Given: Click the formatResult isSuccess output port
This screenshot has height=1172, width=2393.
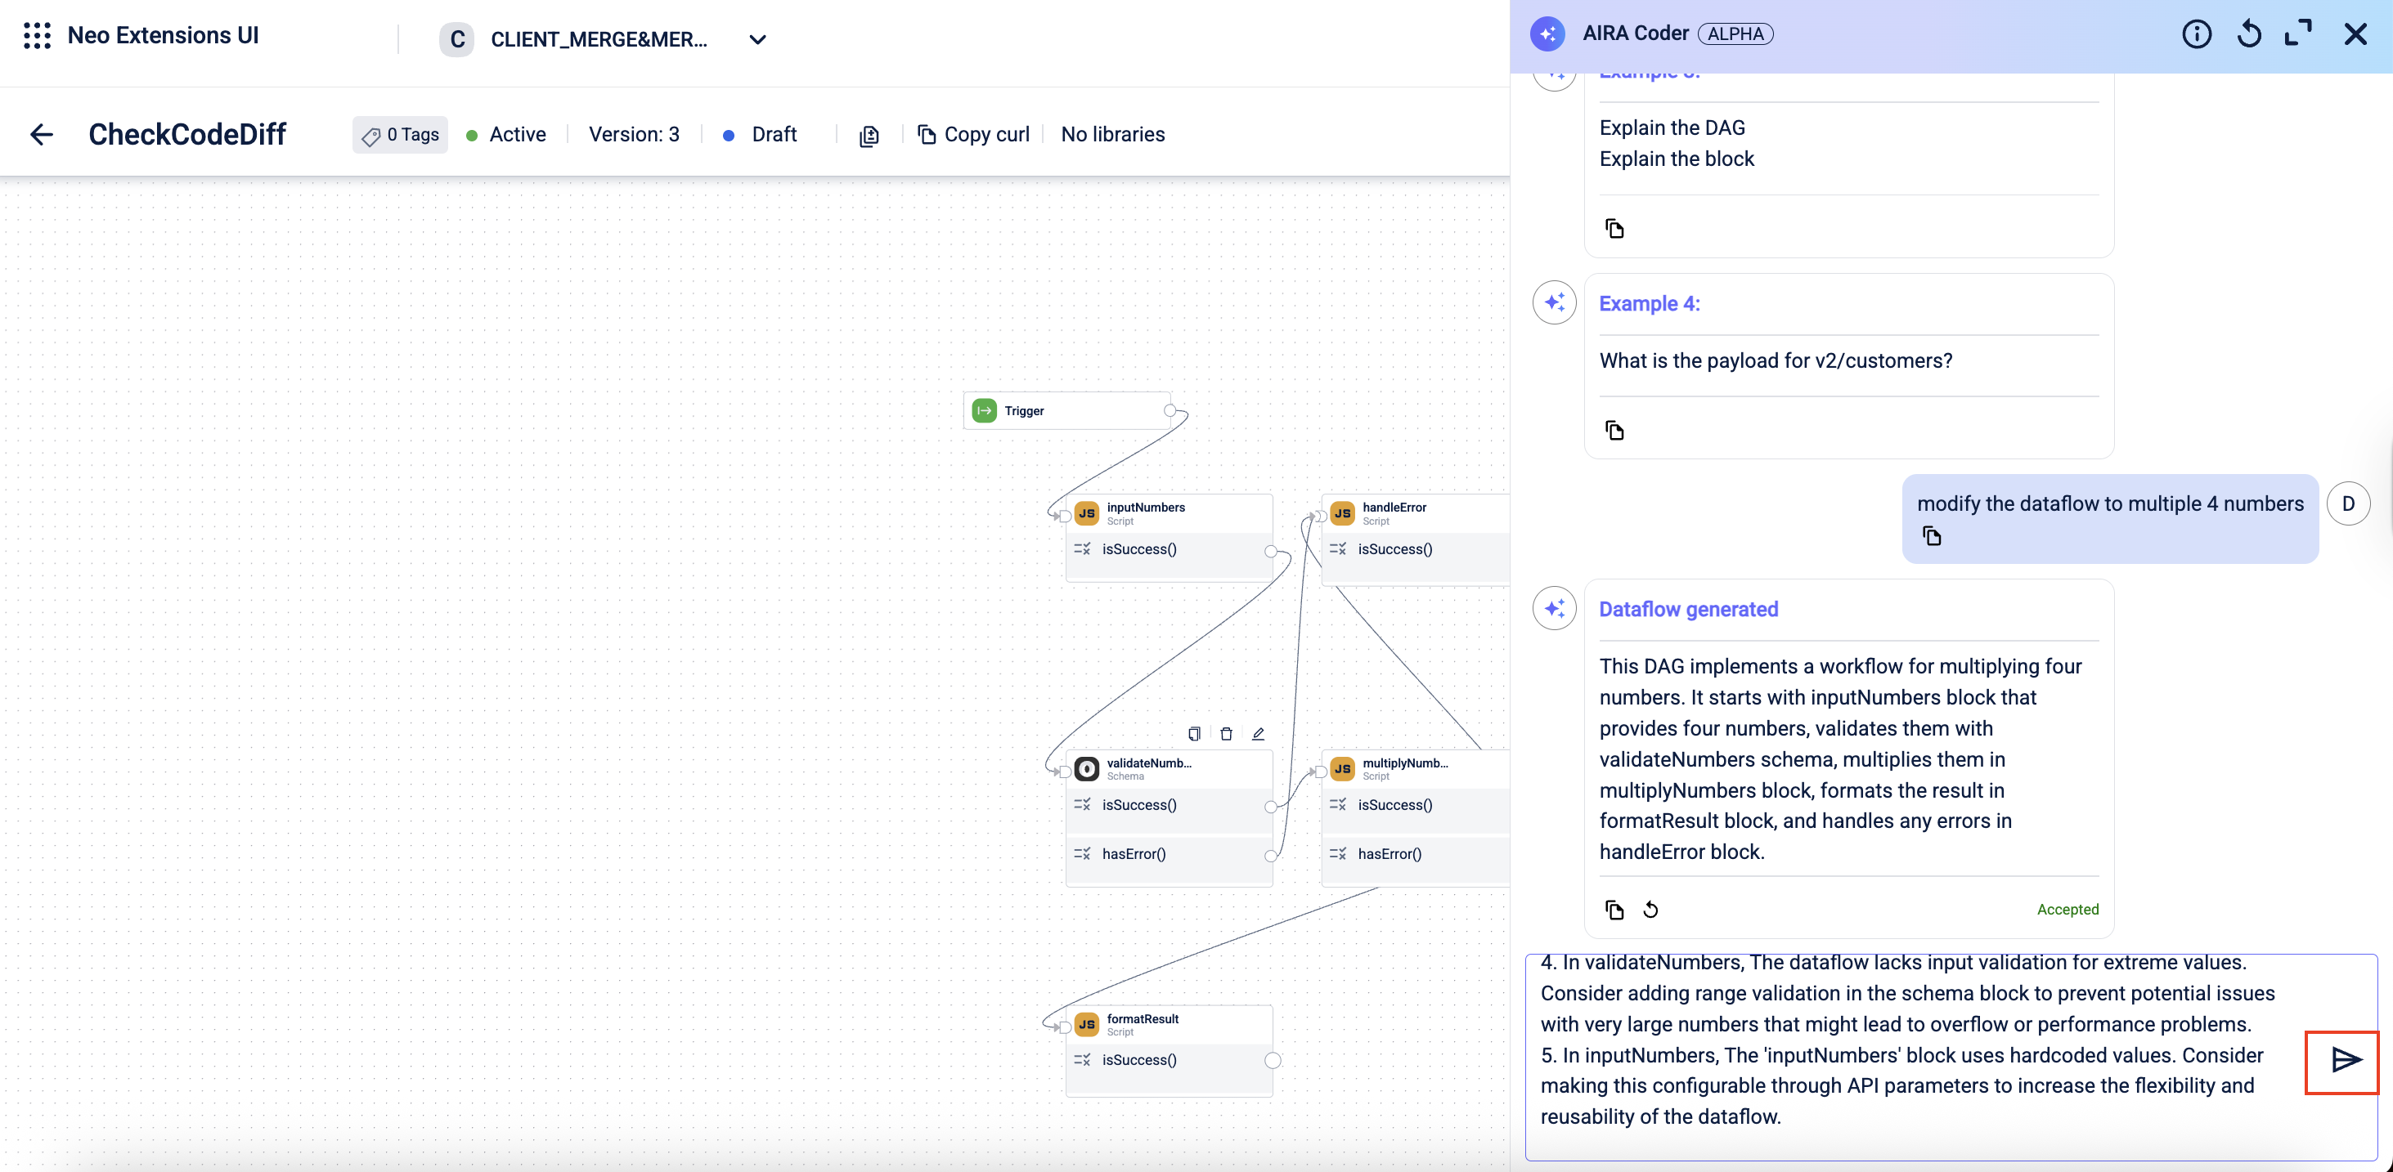Looking at the screenshot, I should tap(1273, 1061).
